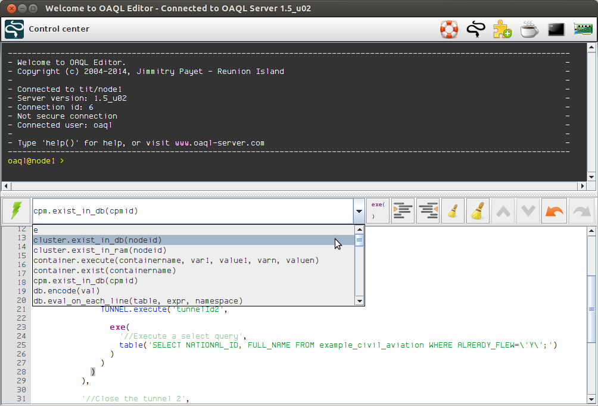Screen dimensions: 598x406
Task: Click the function input field containing cpm.exist_in_db(cpmid)
Action: (x=191, y=211)
